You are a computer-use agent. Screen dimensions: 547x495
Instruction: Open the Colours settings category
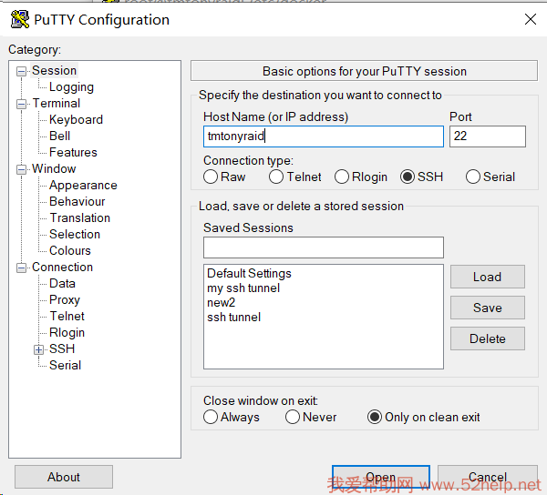70,251
